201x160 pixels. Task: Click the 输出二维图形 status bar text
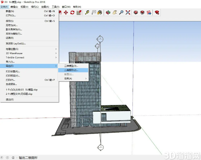(28, 158)
